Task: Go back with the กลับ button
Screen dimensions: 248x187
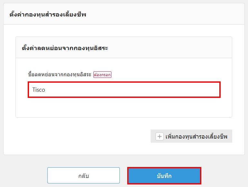Action: pos(83,176)
